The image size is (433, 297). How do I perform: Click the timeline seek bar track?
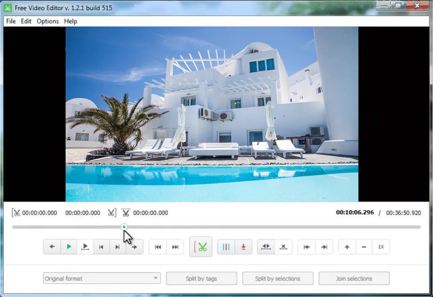pos(216,227)
